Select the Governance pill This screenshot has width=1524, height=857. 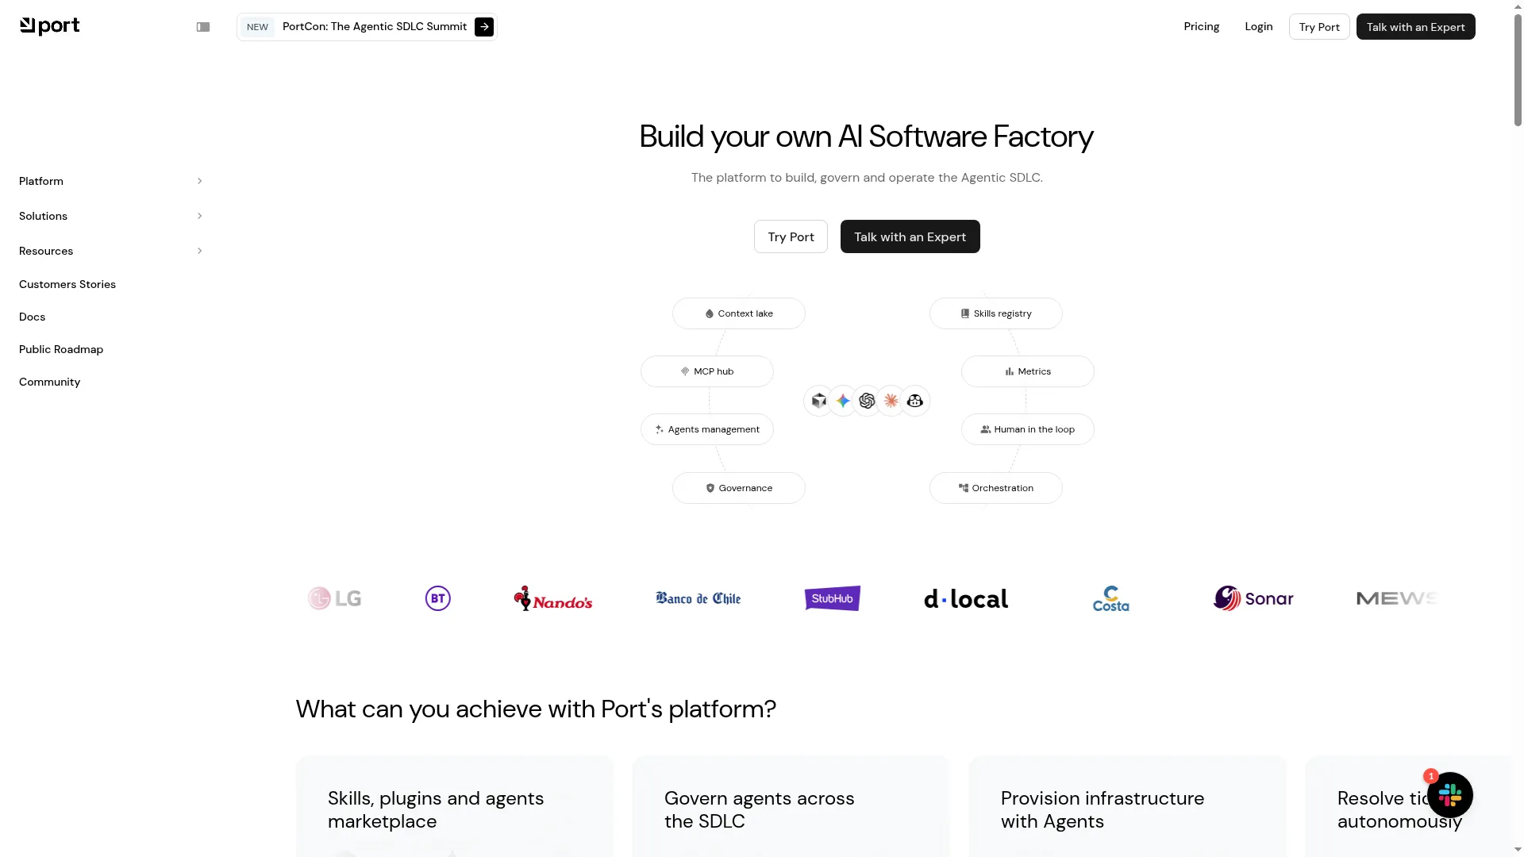click(739, 488)
